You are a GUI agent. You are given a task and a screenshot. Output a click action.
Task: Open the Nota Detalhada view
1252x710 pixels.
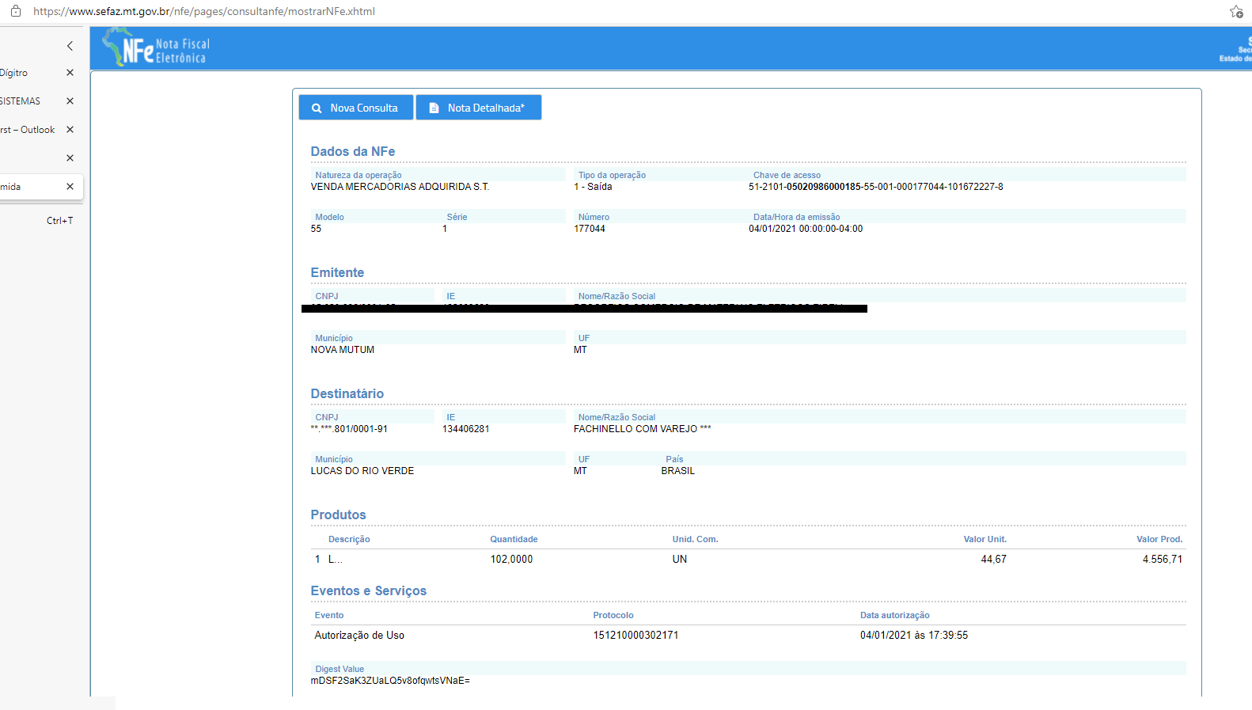coord(479,108)
